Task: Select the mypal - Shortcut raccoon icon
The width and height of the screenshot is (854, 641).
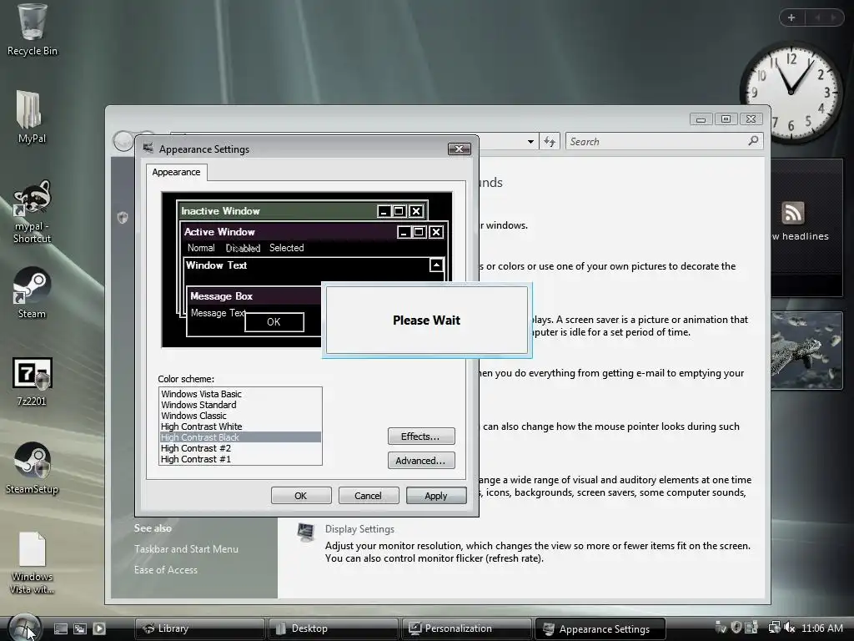Action: (32, 211)
